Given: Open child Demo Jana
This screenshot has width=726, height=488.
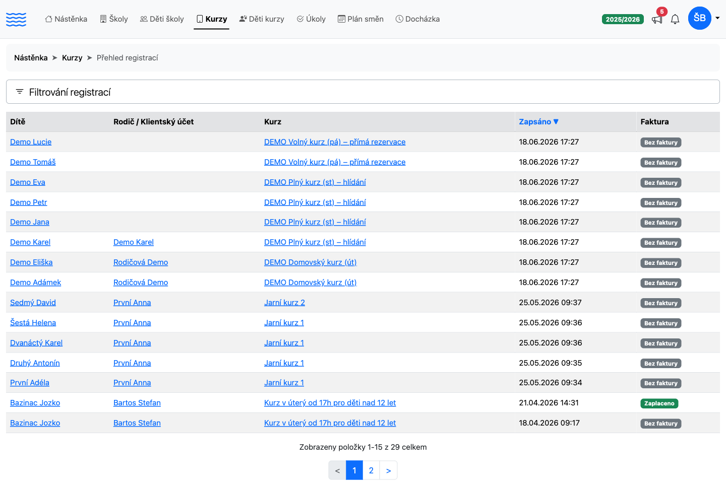Looking at the screenshot, I should [30, 222].
